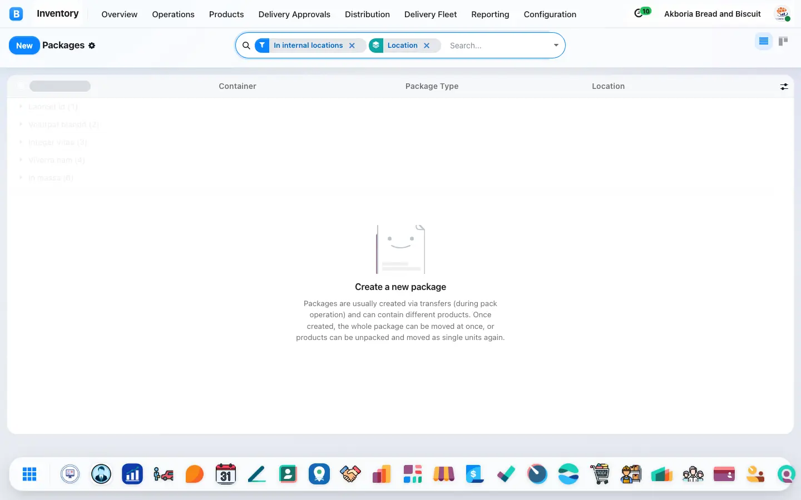Open the apps grid icon in dock
This screenshot has width=801, height=500.
pos(29,474)
